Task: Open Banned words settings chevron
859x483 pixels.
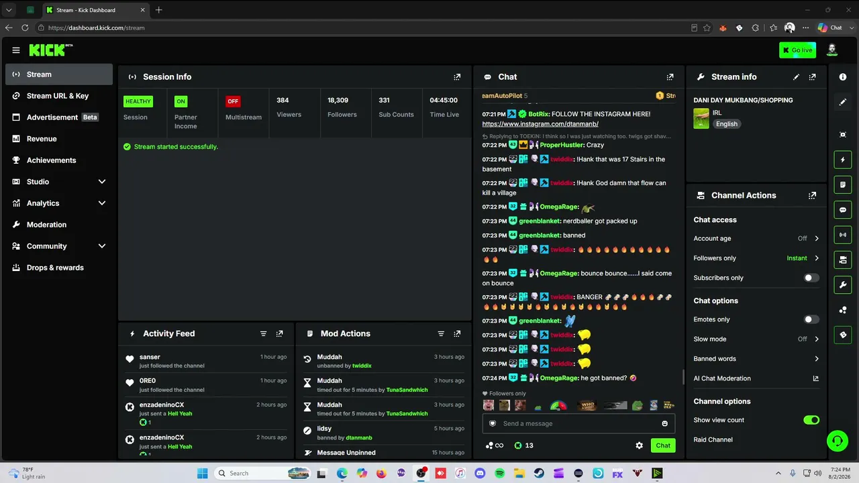Action: tap(817, 359)
